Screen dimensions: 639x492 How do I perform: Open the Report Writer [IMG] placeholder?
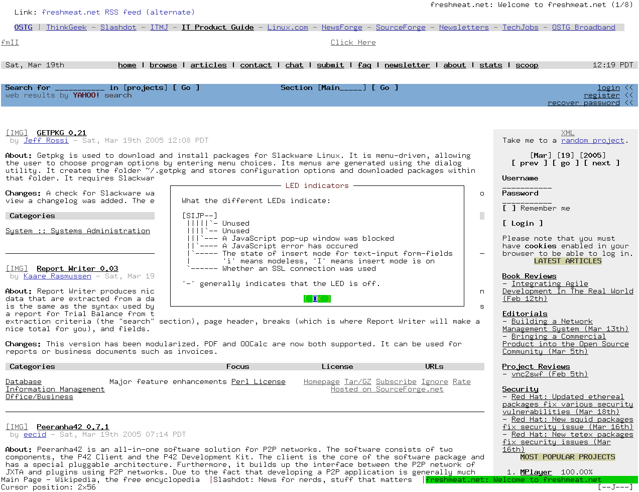click(17, 268)
